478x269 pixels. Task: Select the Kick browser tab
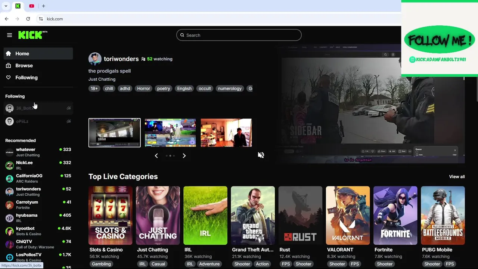click(18, 6)
